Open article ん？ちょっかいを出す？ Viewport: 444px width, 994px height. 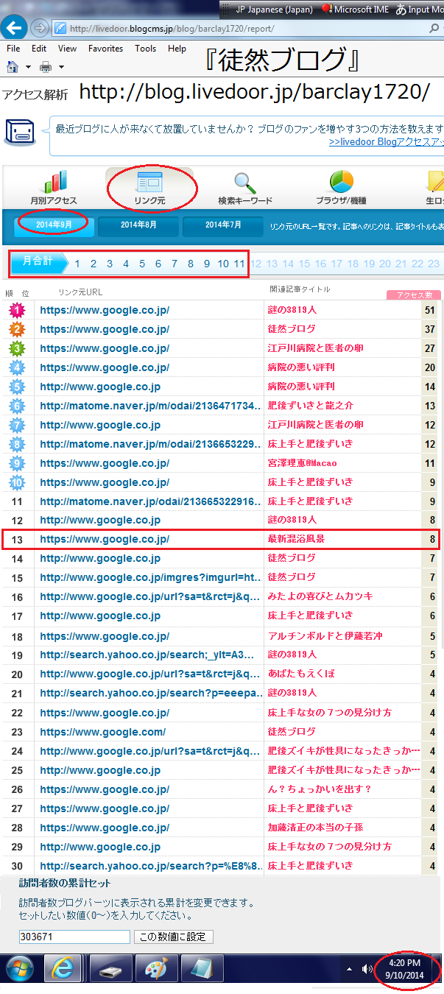pos(320,789)
